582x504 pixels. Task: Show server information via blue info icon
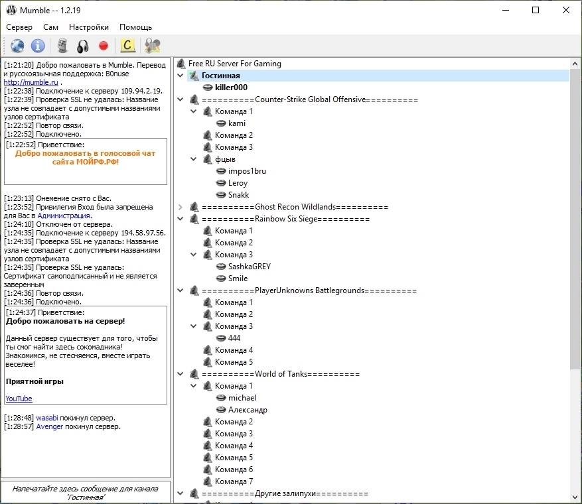pyautogui.click(x=38, y=46)
